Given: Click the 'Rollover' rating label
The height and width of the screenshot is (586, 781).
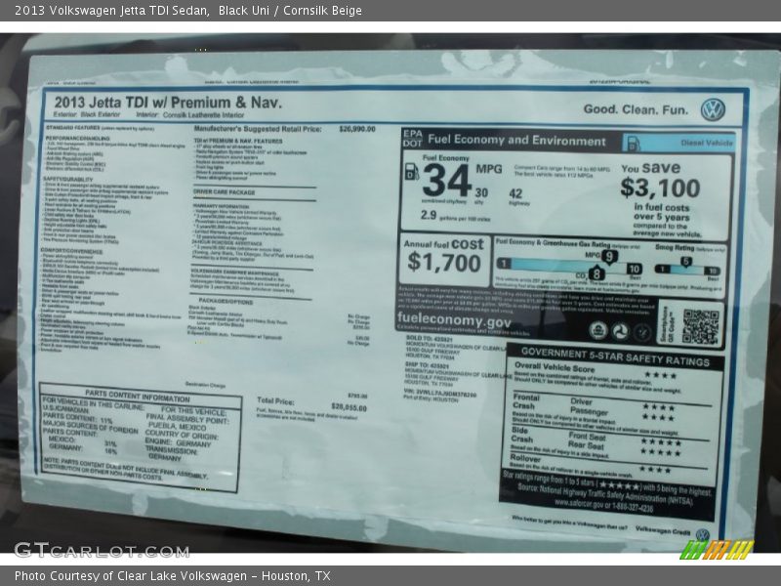Looking at the screenshot, I should [x=525, y=458].
